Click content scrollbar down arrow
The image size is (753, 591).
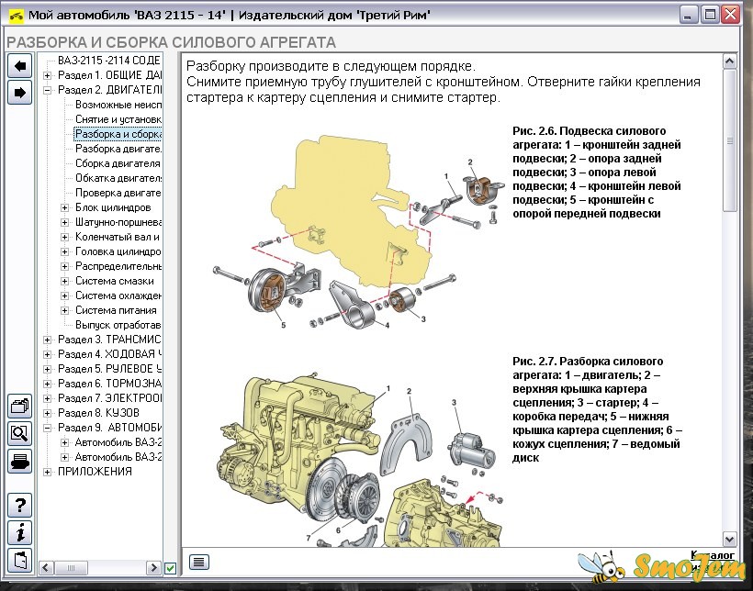[729, 539]
